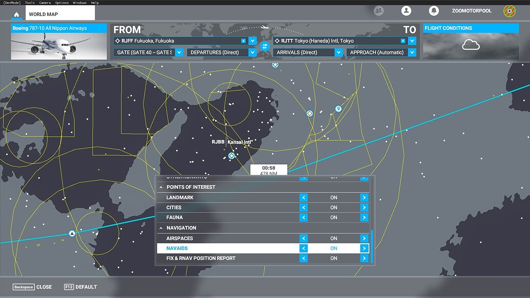Open the notifications bell
Viewport: 530px width, 298px height.
[434, 10]
